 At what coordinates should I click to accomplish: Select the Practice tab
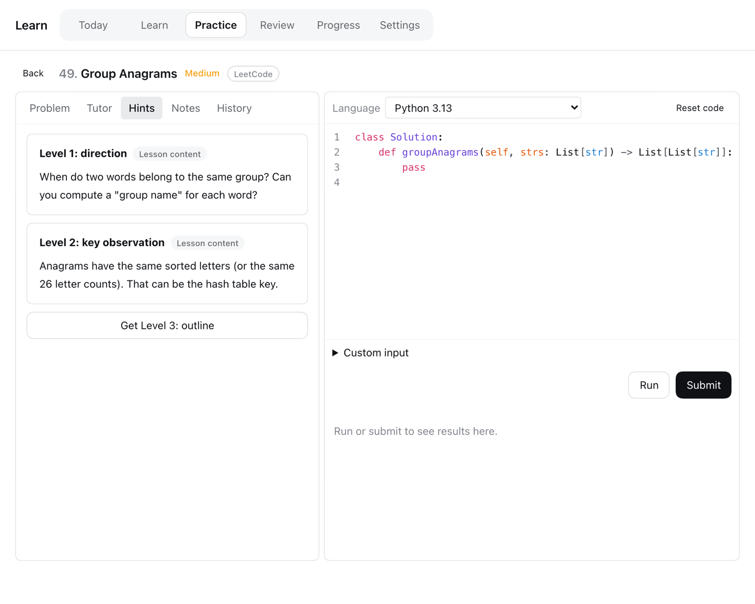click(x=216, y=25)
